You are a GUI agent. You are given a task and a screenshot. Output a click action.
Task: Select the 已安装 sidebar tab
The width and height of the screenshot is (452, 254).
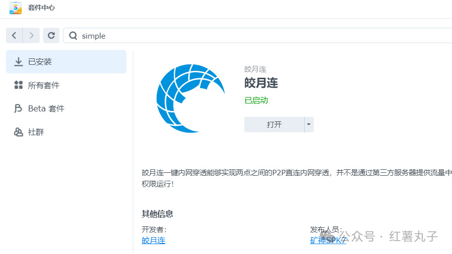pos(66,61)
